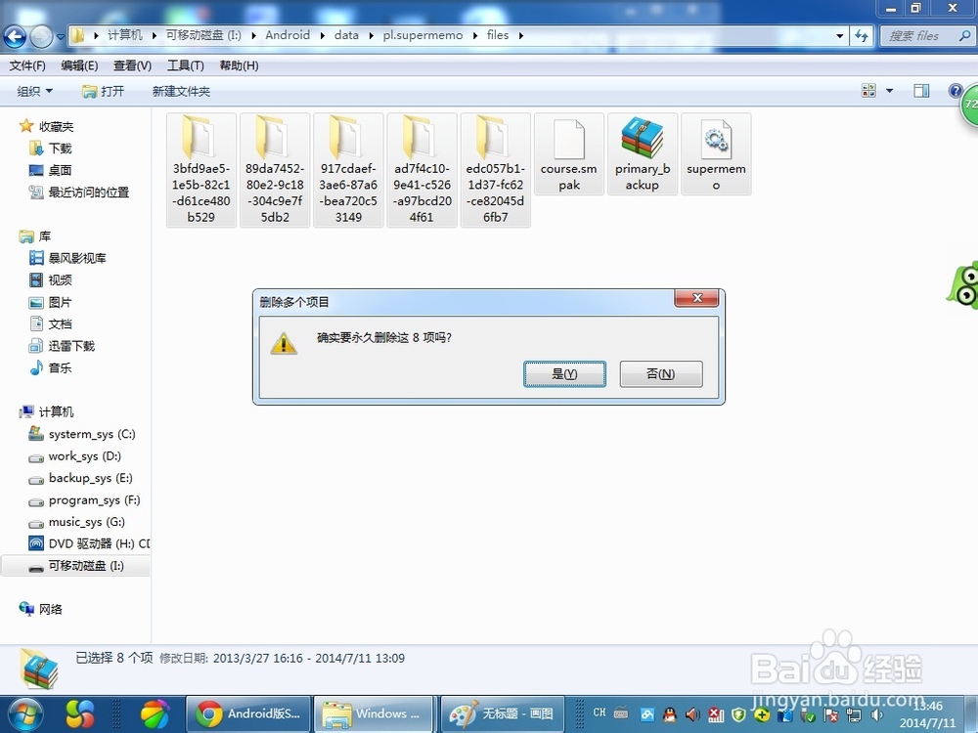Viewport: 978px width, 733px height.
Task: Open the 文件(F) menu
Action: (27, 65)
